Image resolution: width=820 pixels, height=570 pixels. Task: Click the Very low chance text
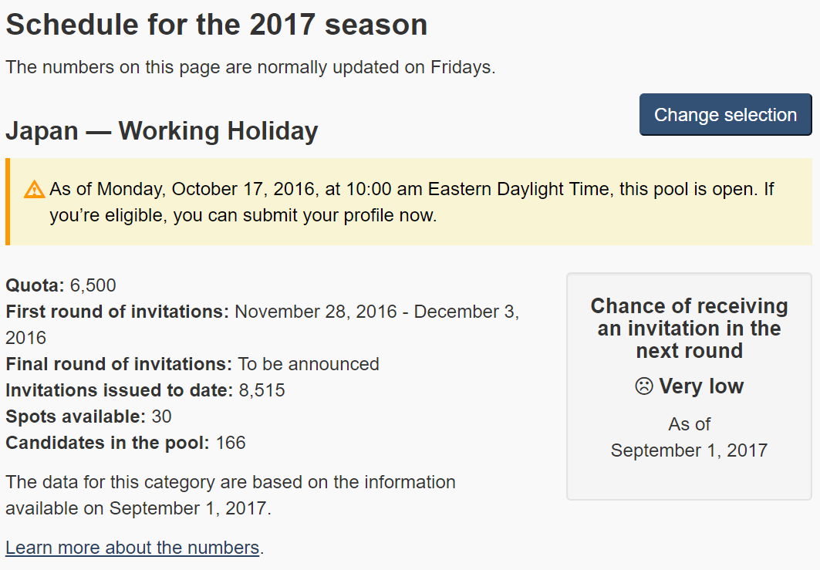pyautogui.click(x=700, y=386)
